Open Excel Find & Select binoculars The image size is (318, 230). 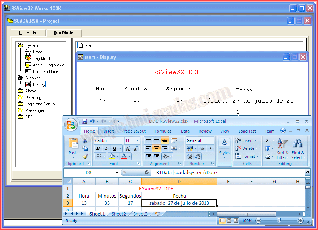[297, 144]
